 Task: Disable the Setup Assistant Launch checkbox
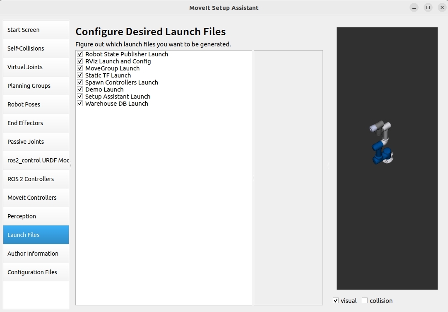point(80,97)
